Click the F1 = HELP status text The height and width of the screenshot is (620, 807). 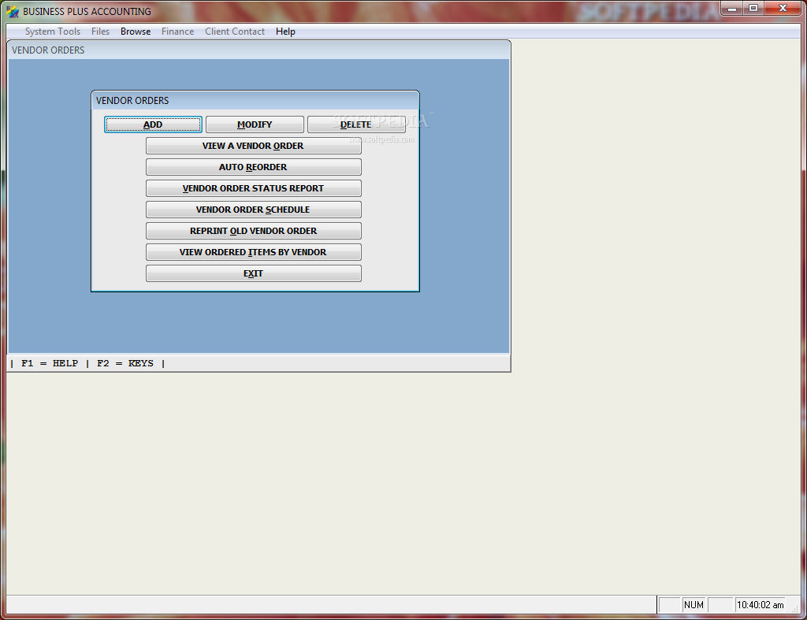50,363
